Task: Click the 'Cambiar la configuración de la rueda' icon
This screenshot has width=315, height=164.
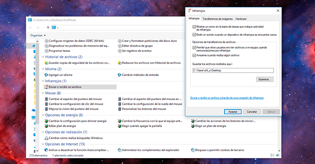Action: [x=120, y=104]
